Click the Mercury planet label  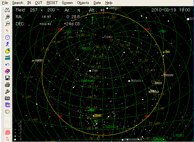[x=168, y=75]
